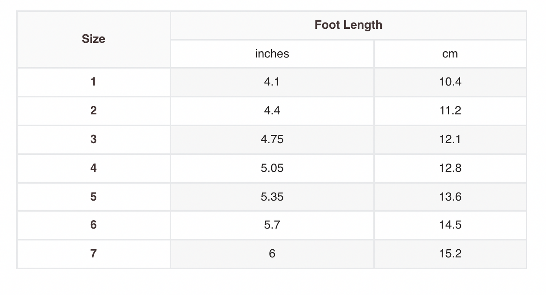This screenshot has height=295, width=546.
Task: Select the size 2 row label
Action: (x=93, y=110)
